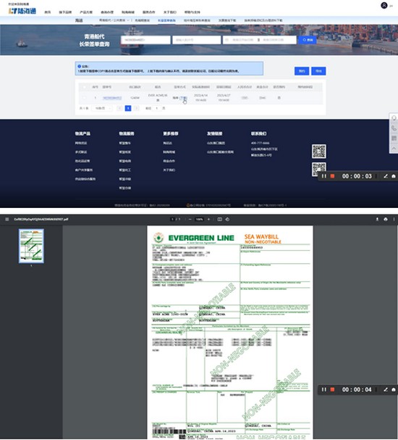
Task: Click the back-to-top arrow in the floating sidebar
Action: (394, 149)
